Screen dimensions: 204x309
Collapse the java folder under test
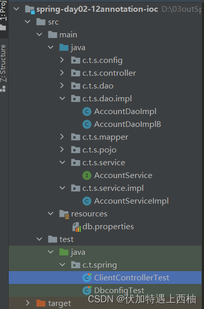click(51, 252)
